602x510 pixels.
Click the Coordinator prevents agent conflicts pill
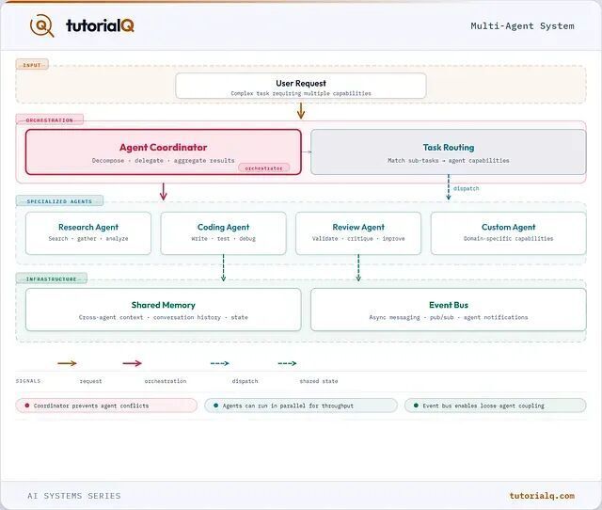click(x=106, y=406)
